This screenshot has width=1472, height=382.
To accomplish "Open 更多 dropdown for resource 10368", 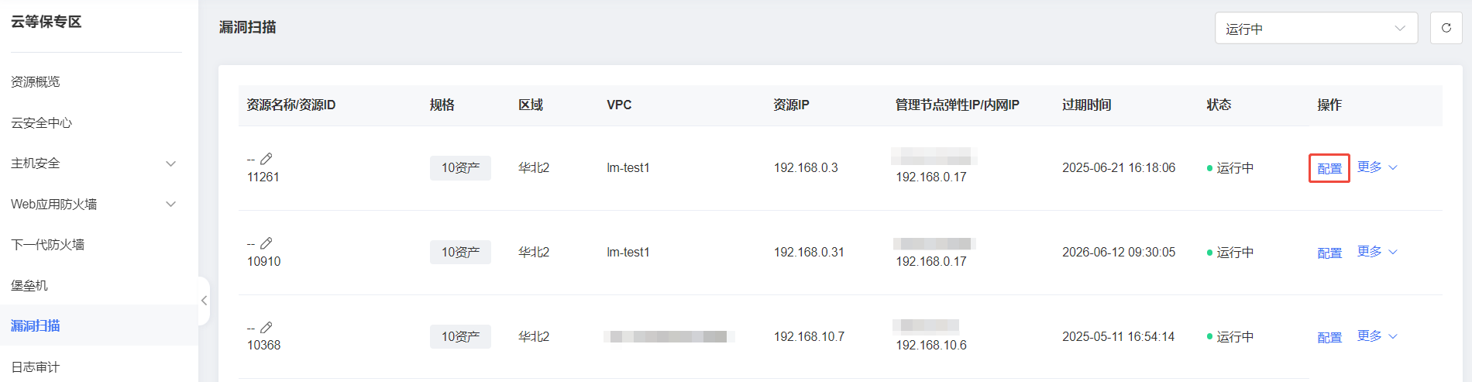I will (1377, 336).
